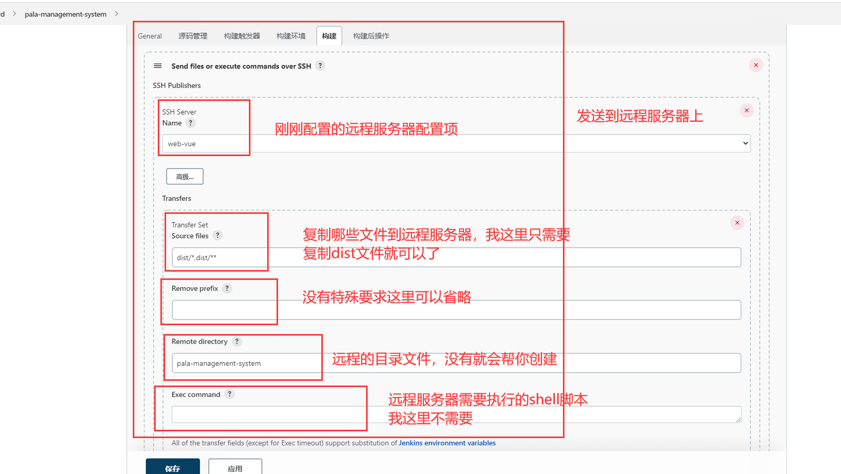Open the pala-management-system breadcrumb
The image size is (841, 474).
coord(66,14)
